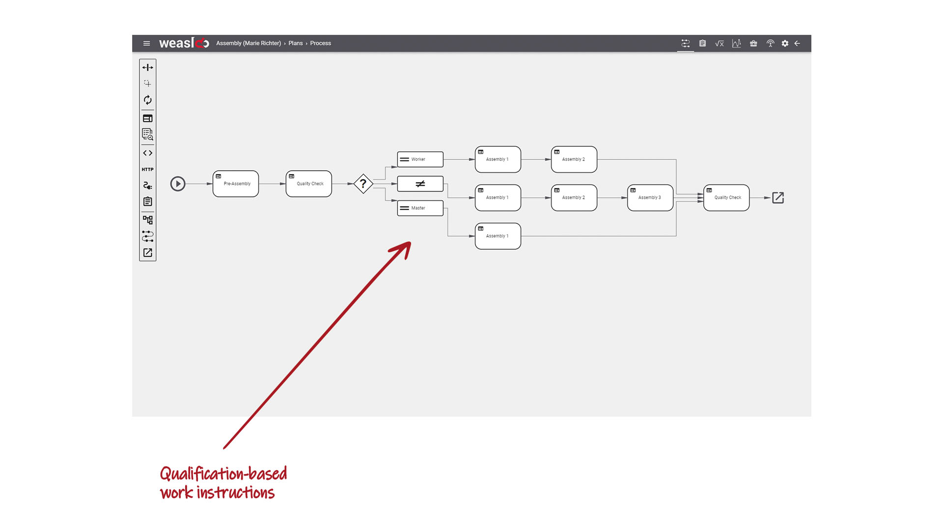Open the chart graph icon in header
This screenshot has width=943, height=530.
point(736,43)
